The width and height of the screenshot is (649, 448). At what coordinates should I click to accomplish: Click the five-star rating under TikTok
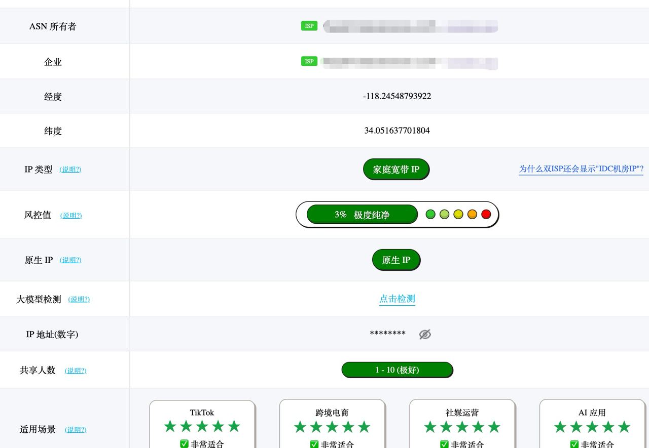coord(202,427)
